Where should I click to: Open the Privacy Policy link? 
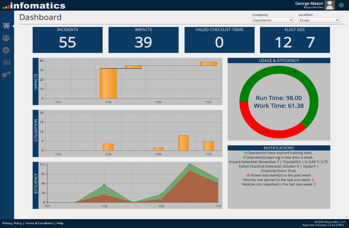(12, 223)
